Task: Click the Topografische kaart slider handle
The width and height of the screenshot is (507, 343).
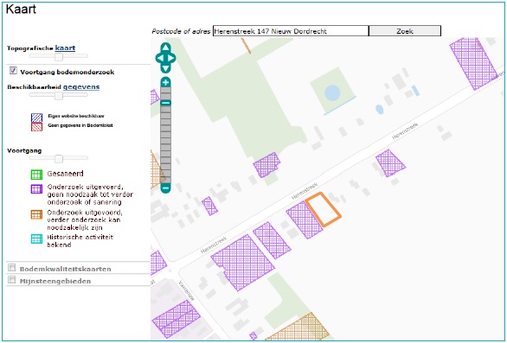Action: click(59, 57)
